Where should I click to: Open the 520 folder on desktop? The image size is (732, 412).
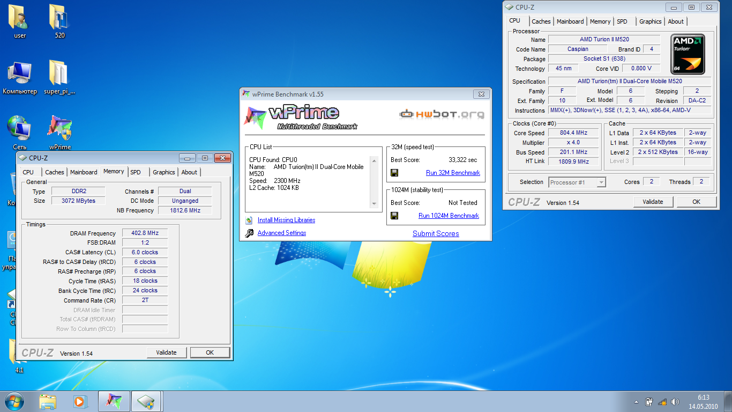pyautogui.click(x=59, y=21)
